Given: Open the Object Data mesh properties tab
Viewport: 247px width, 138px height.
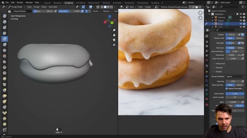Looking at the screenshot, I should (207, 94).
